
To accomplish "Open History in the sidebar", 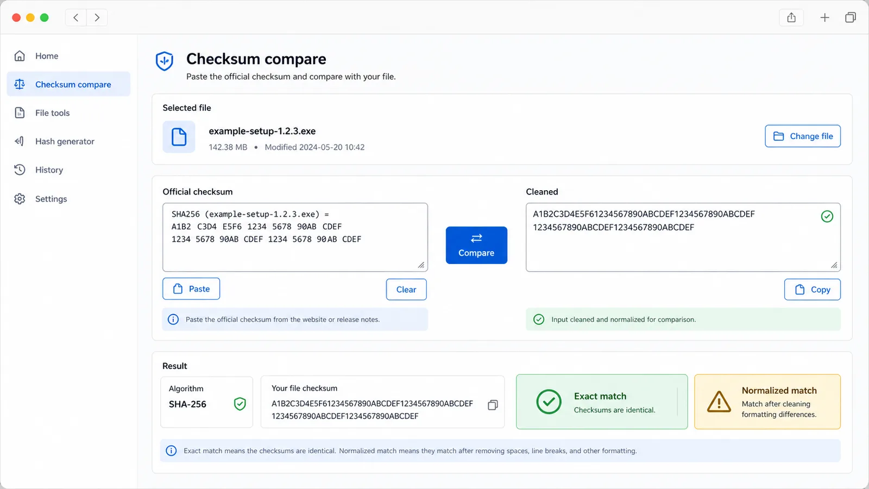I will pos(68,170).
